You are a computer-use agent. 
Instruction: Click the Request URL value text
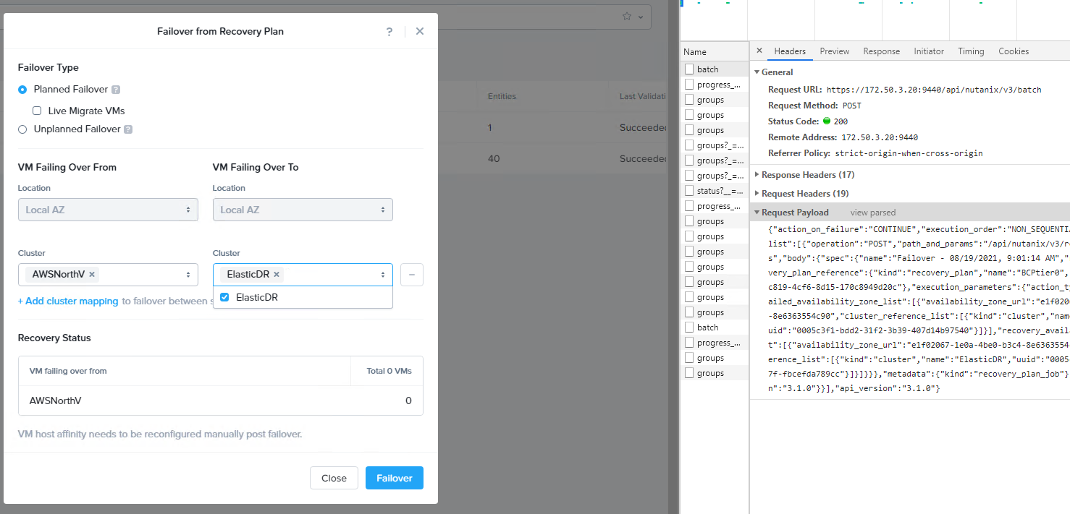tap(934, 90)
